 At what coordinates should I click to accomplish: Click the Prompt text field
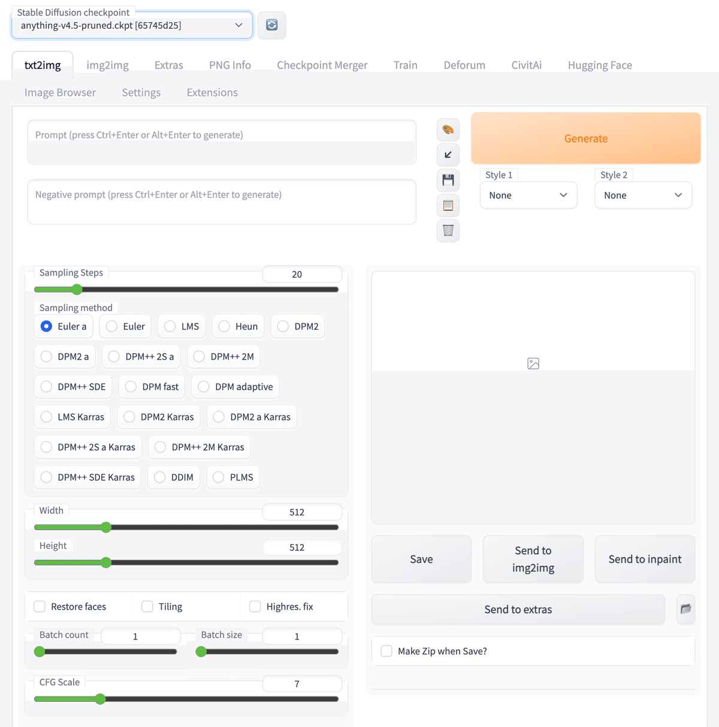[222, 143]
